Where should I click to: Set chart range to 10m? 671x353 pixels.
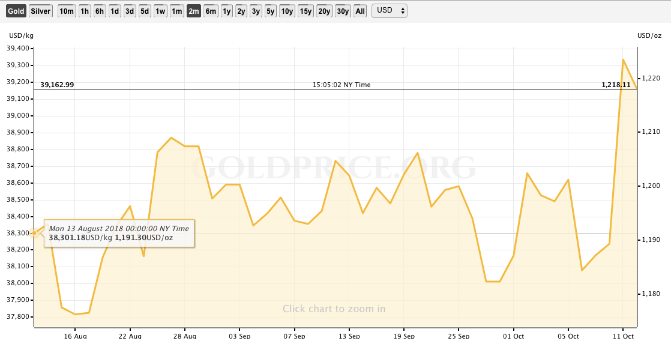pyautogui.click(x=67, y=11)
